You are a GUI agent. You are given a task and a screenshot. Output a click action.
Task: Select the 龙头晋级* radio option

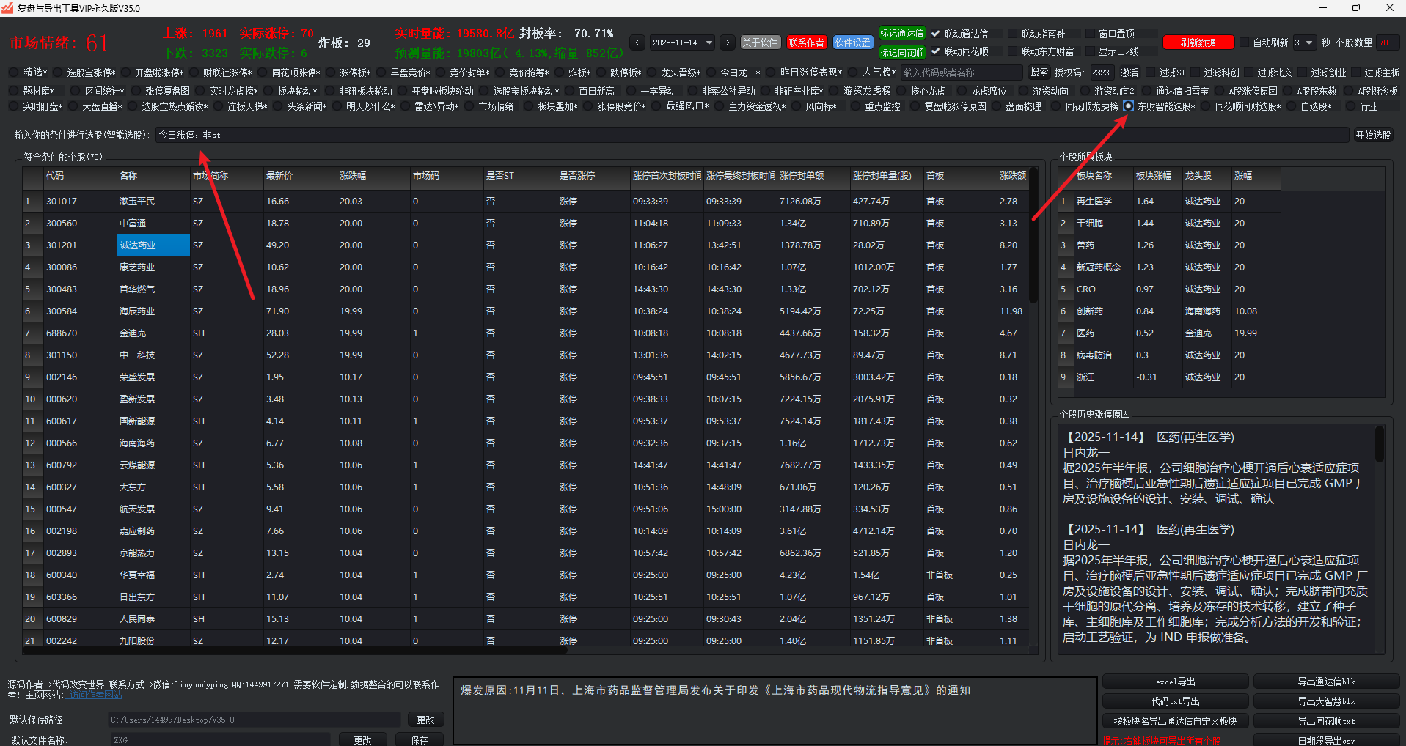coord(651,73)
